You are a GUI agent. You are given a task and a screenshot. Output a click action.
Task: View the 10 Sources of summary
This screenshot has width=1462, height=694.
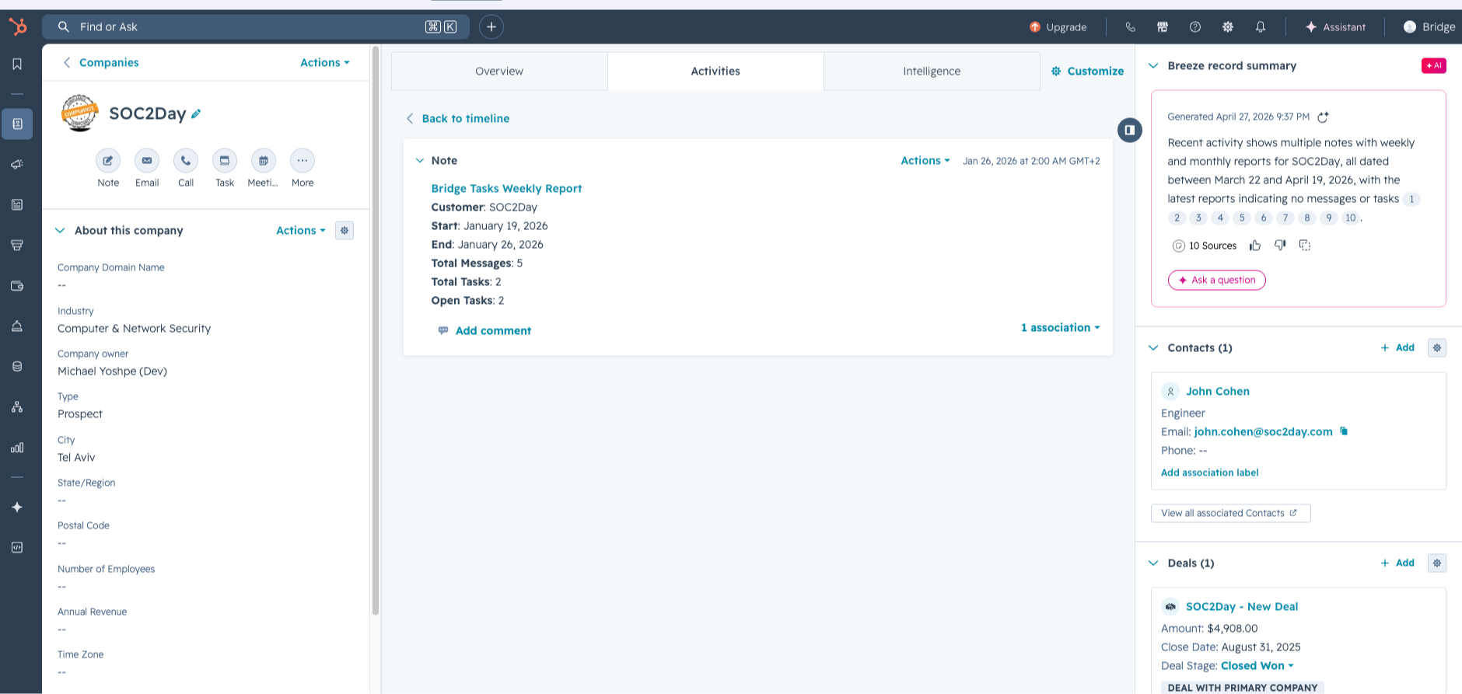(1205, 246)
